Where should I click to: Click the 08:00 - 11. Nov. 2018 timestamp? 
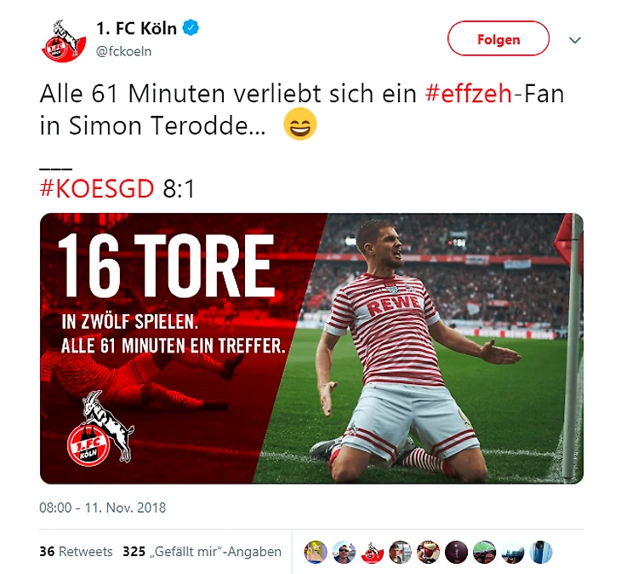point(103,508)
